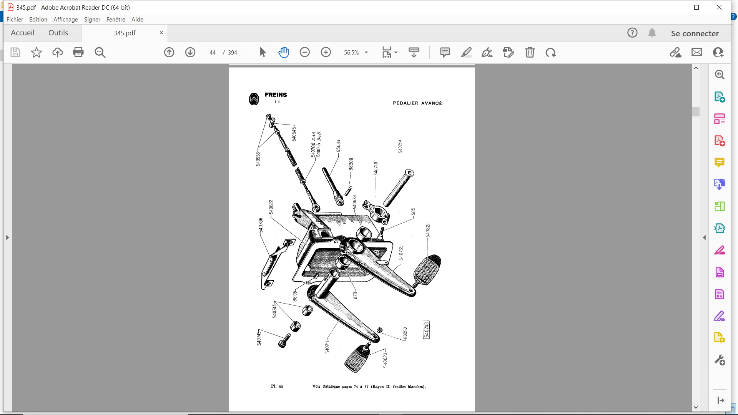Screen dimensions: 738x415
Task: Click Se connecter sign-in button
Action: 695,33
